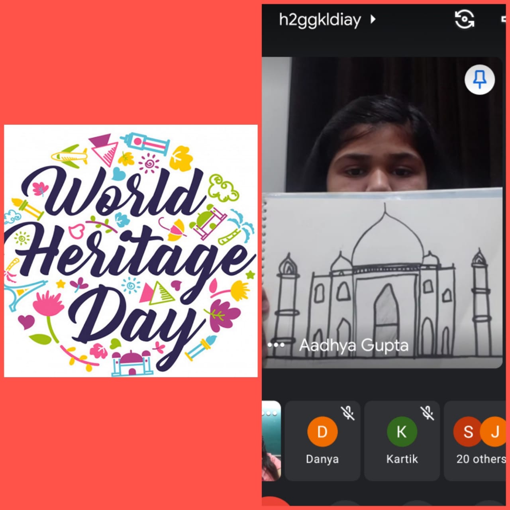510x510 pixels.
Task: Expand meeting code h2ggkldiay details arrow
Action: click(x=373, y=19)
